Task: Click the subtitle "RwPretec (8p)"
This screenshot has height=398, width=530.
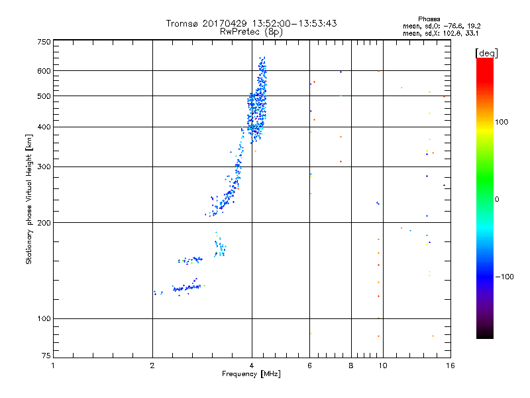Action: 251,32
